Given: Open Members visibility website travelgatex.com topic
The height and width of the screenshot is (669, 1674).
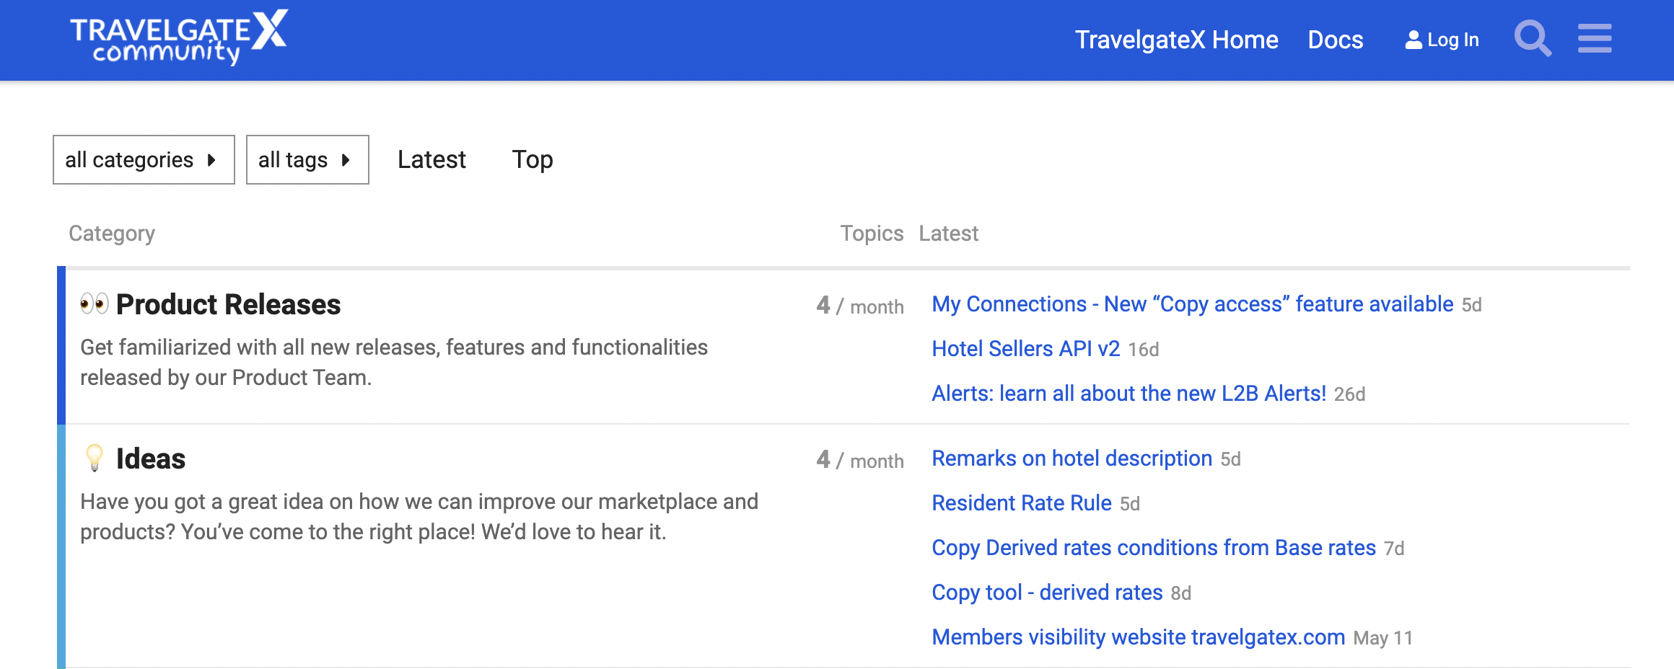Looking at the screenshot, I should 1138,637.
